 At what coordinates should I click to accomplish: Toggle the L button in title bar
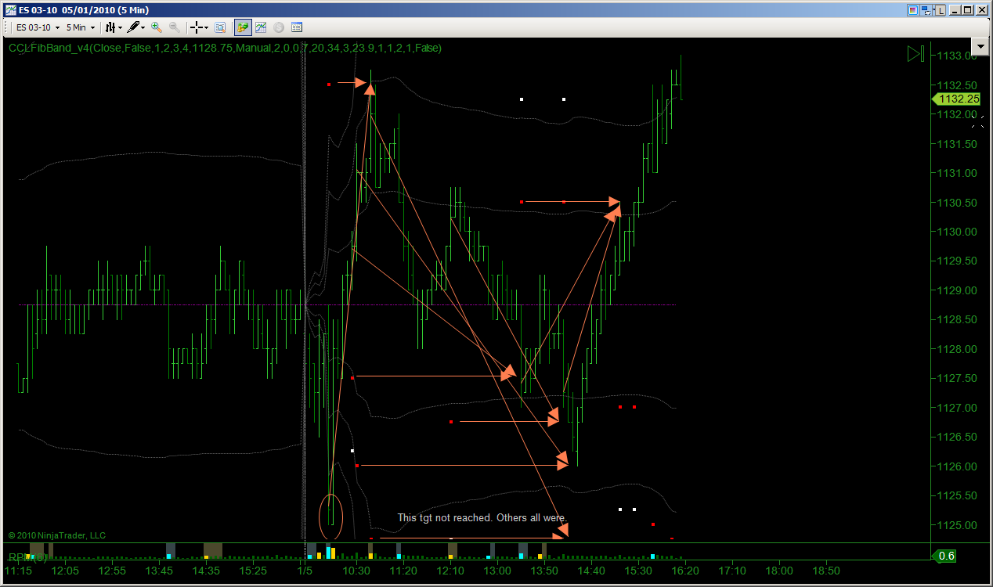939,10
